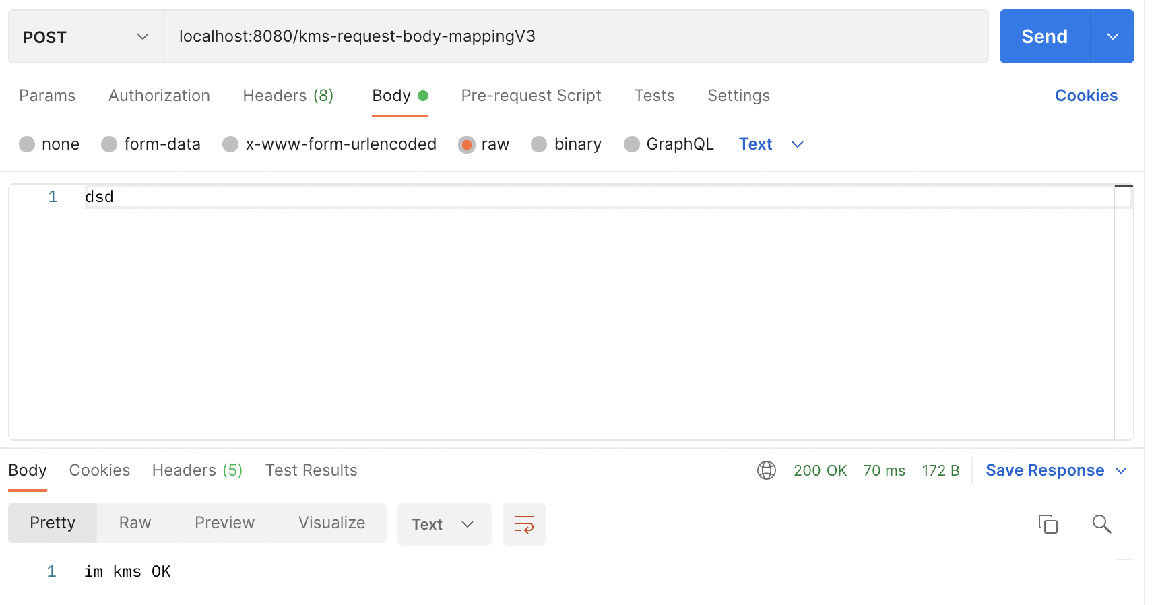Click the request URL field
Image resolution: width=1156 pixels, height=605 pixels.
click(576, 36)
